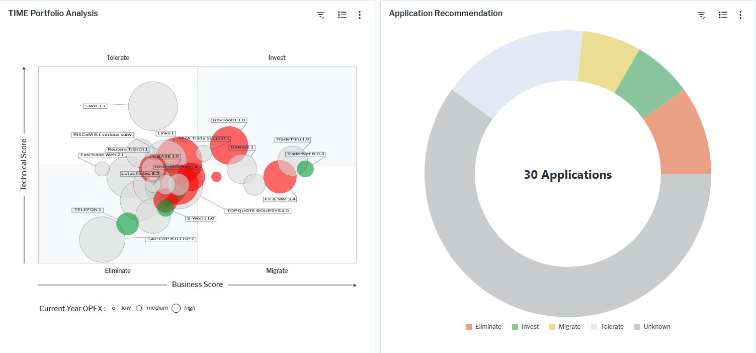This screenshot has width=756, height=353.
Task: Open filter icon in Application Recommendation panel
Action: 701,15
